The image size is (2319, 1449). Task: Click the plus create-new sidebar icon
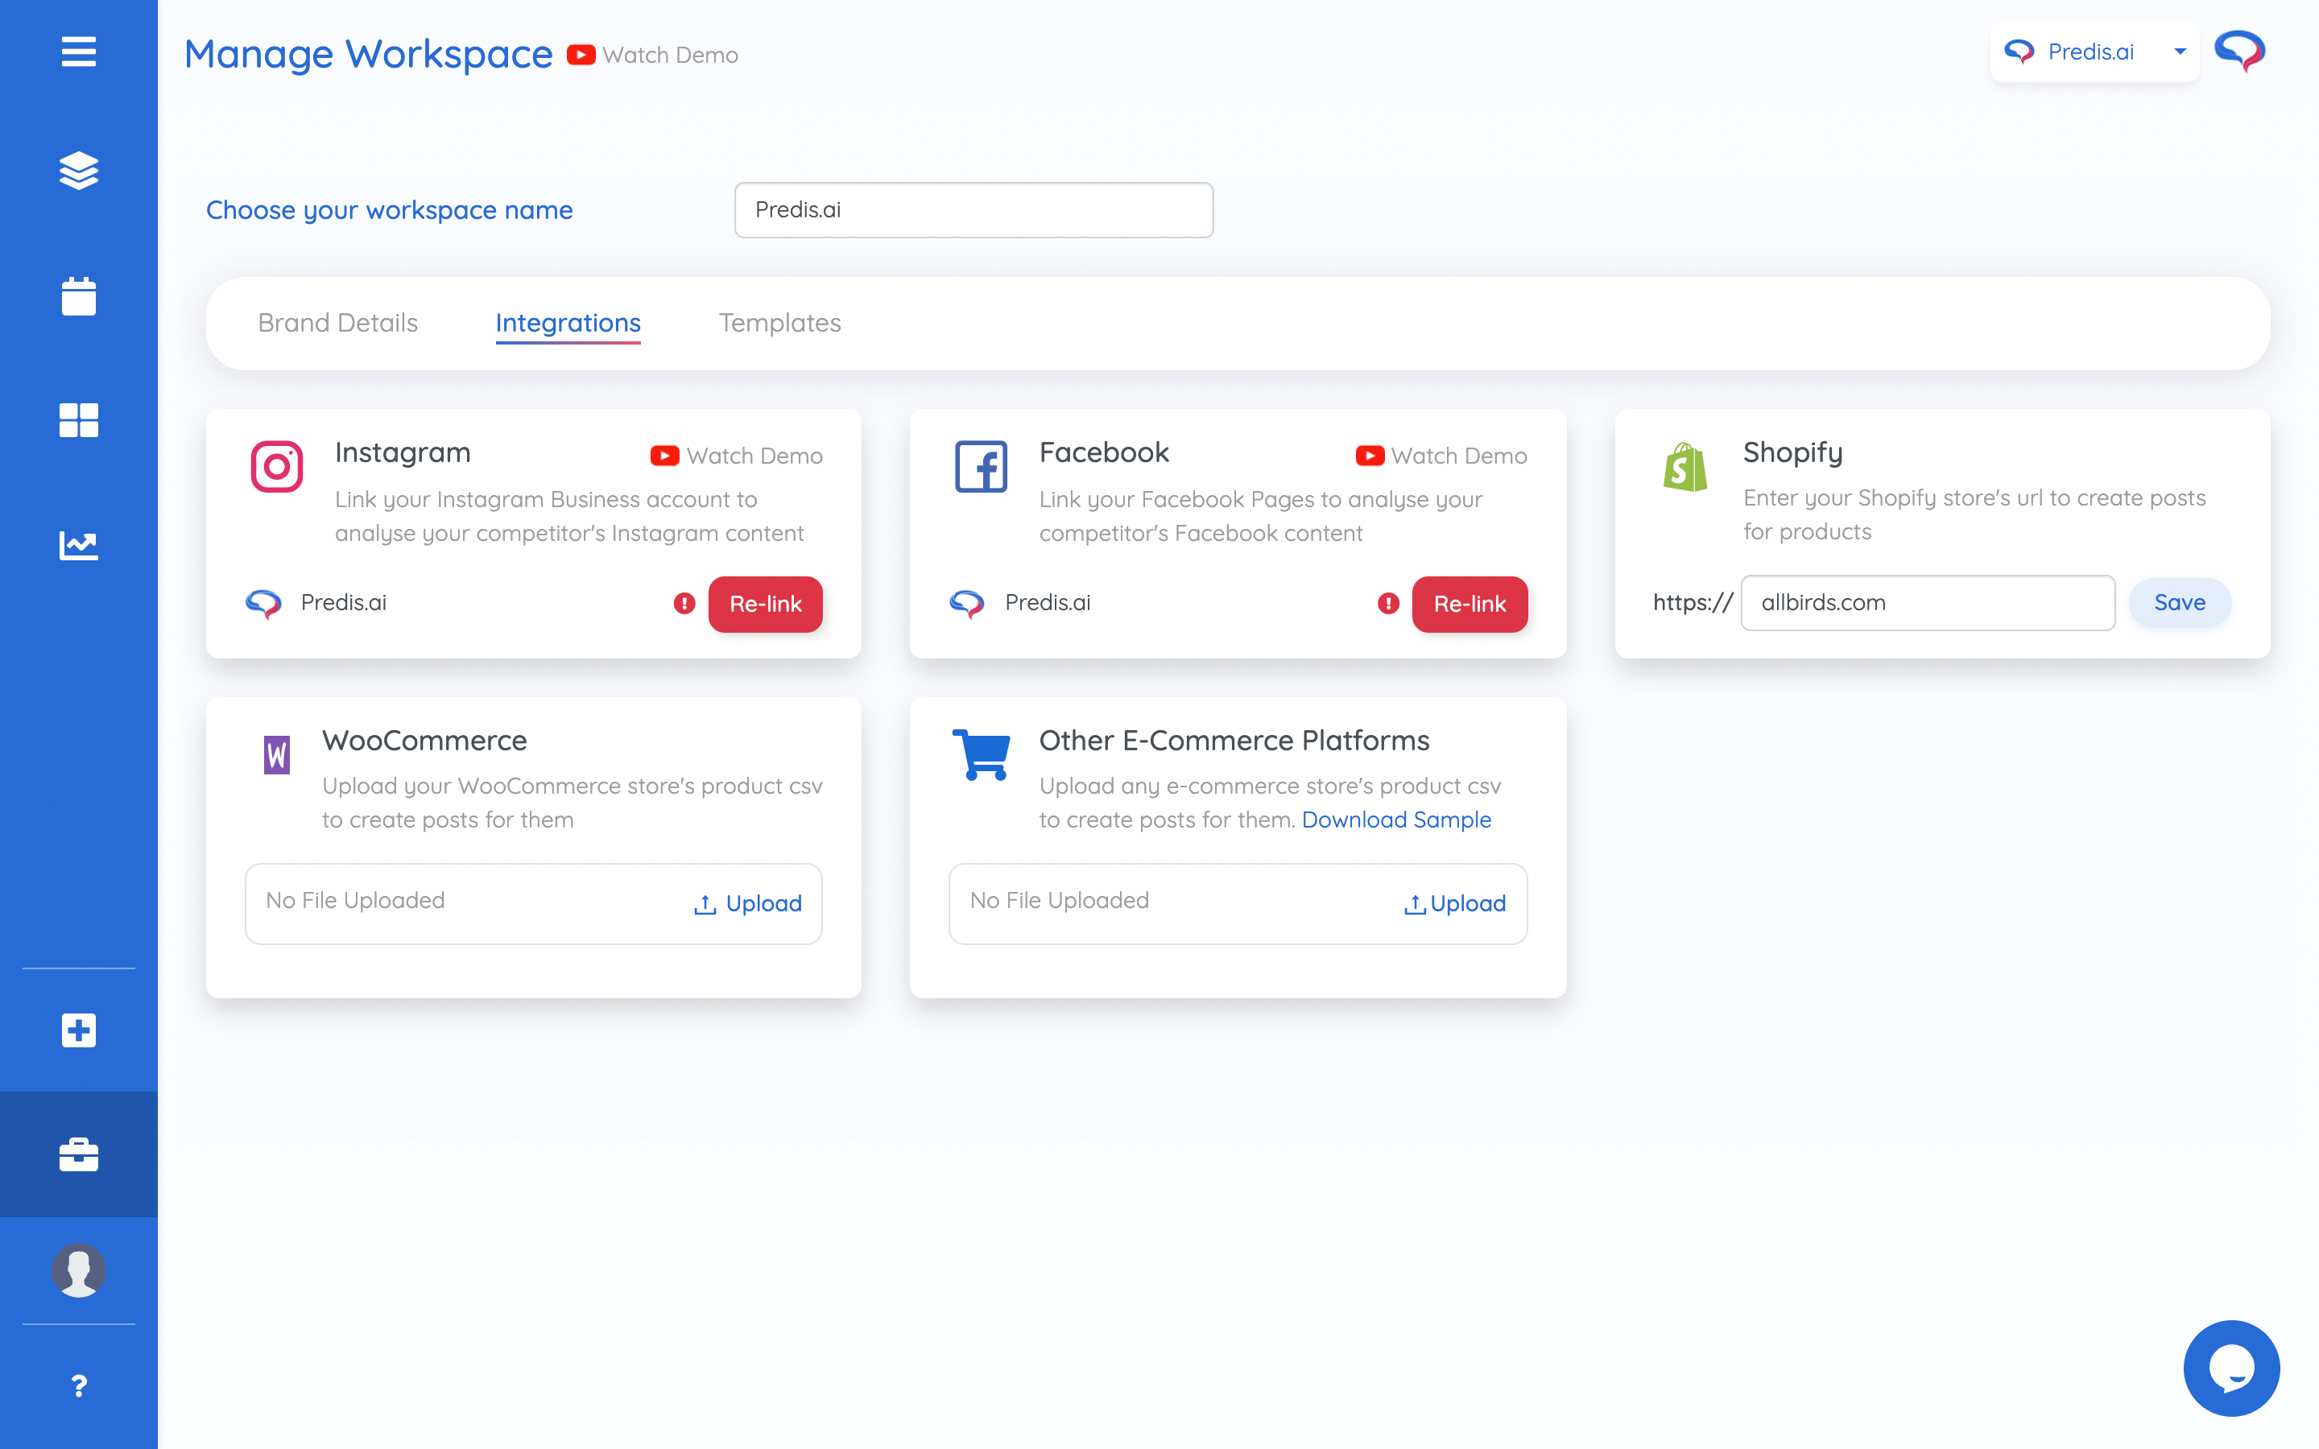79,1030
